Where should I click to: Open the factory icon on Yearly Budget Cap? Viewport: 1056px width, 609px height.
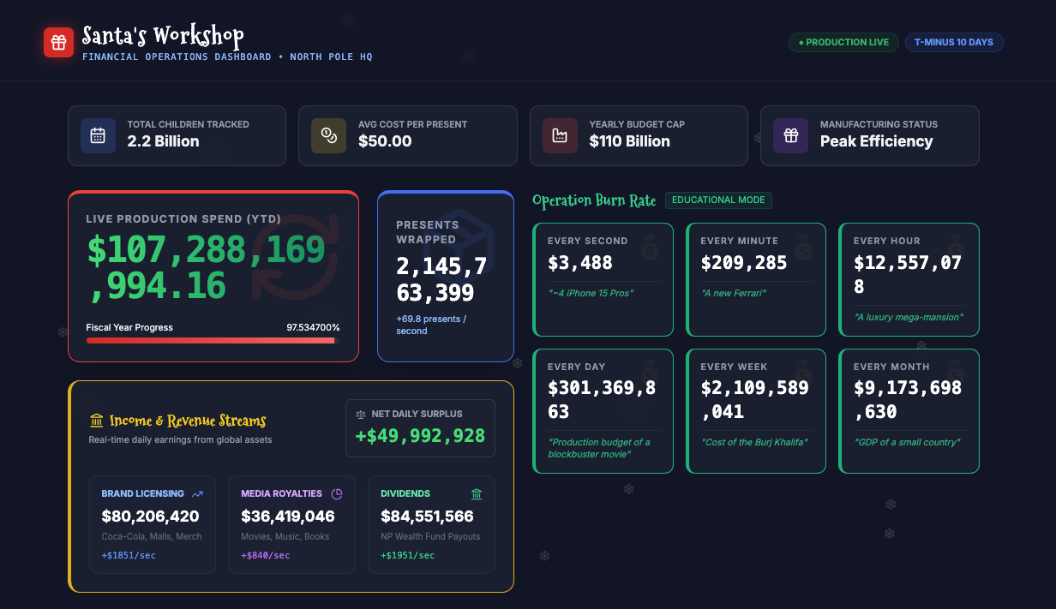560,135
